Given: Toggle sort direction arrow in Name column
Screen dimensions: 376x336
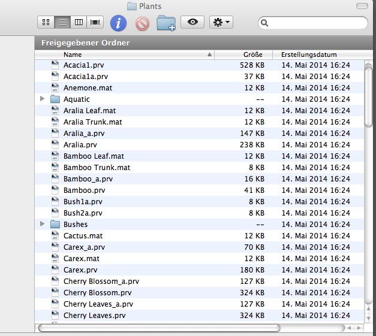Looking at the screenshot, I should [x=209, y=55].
